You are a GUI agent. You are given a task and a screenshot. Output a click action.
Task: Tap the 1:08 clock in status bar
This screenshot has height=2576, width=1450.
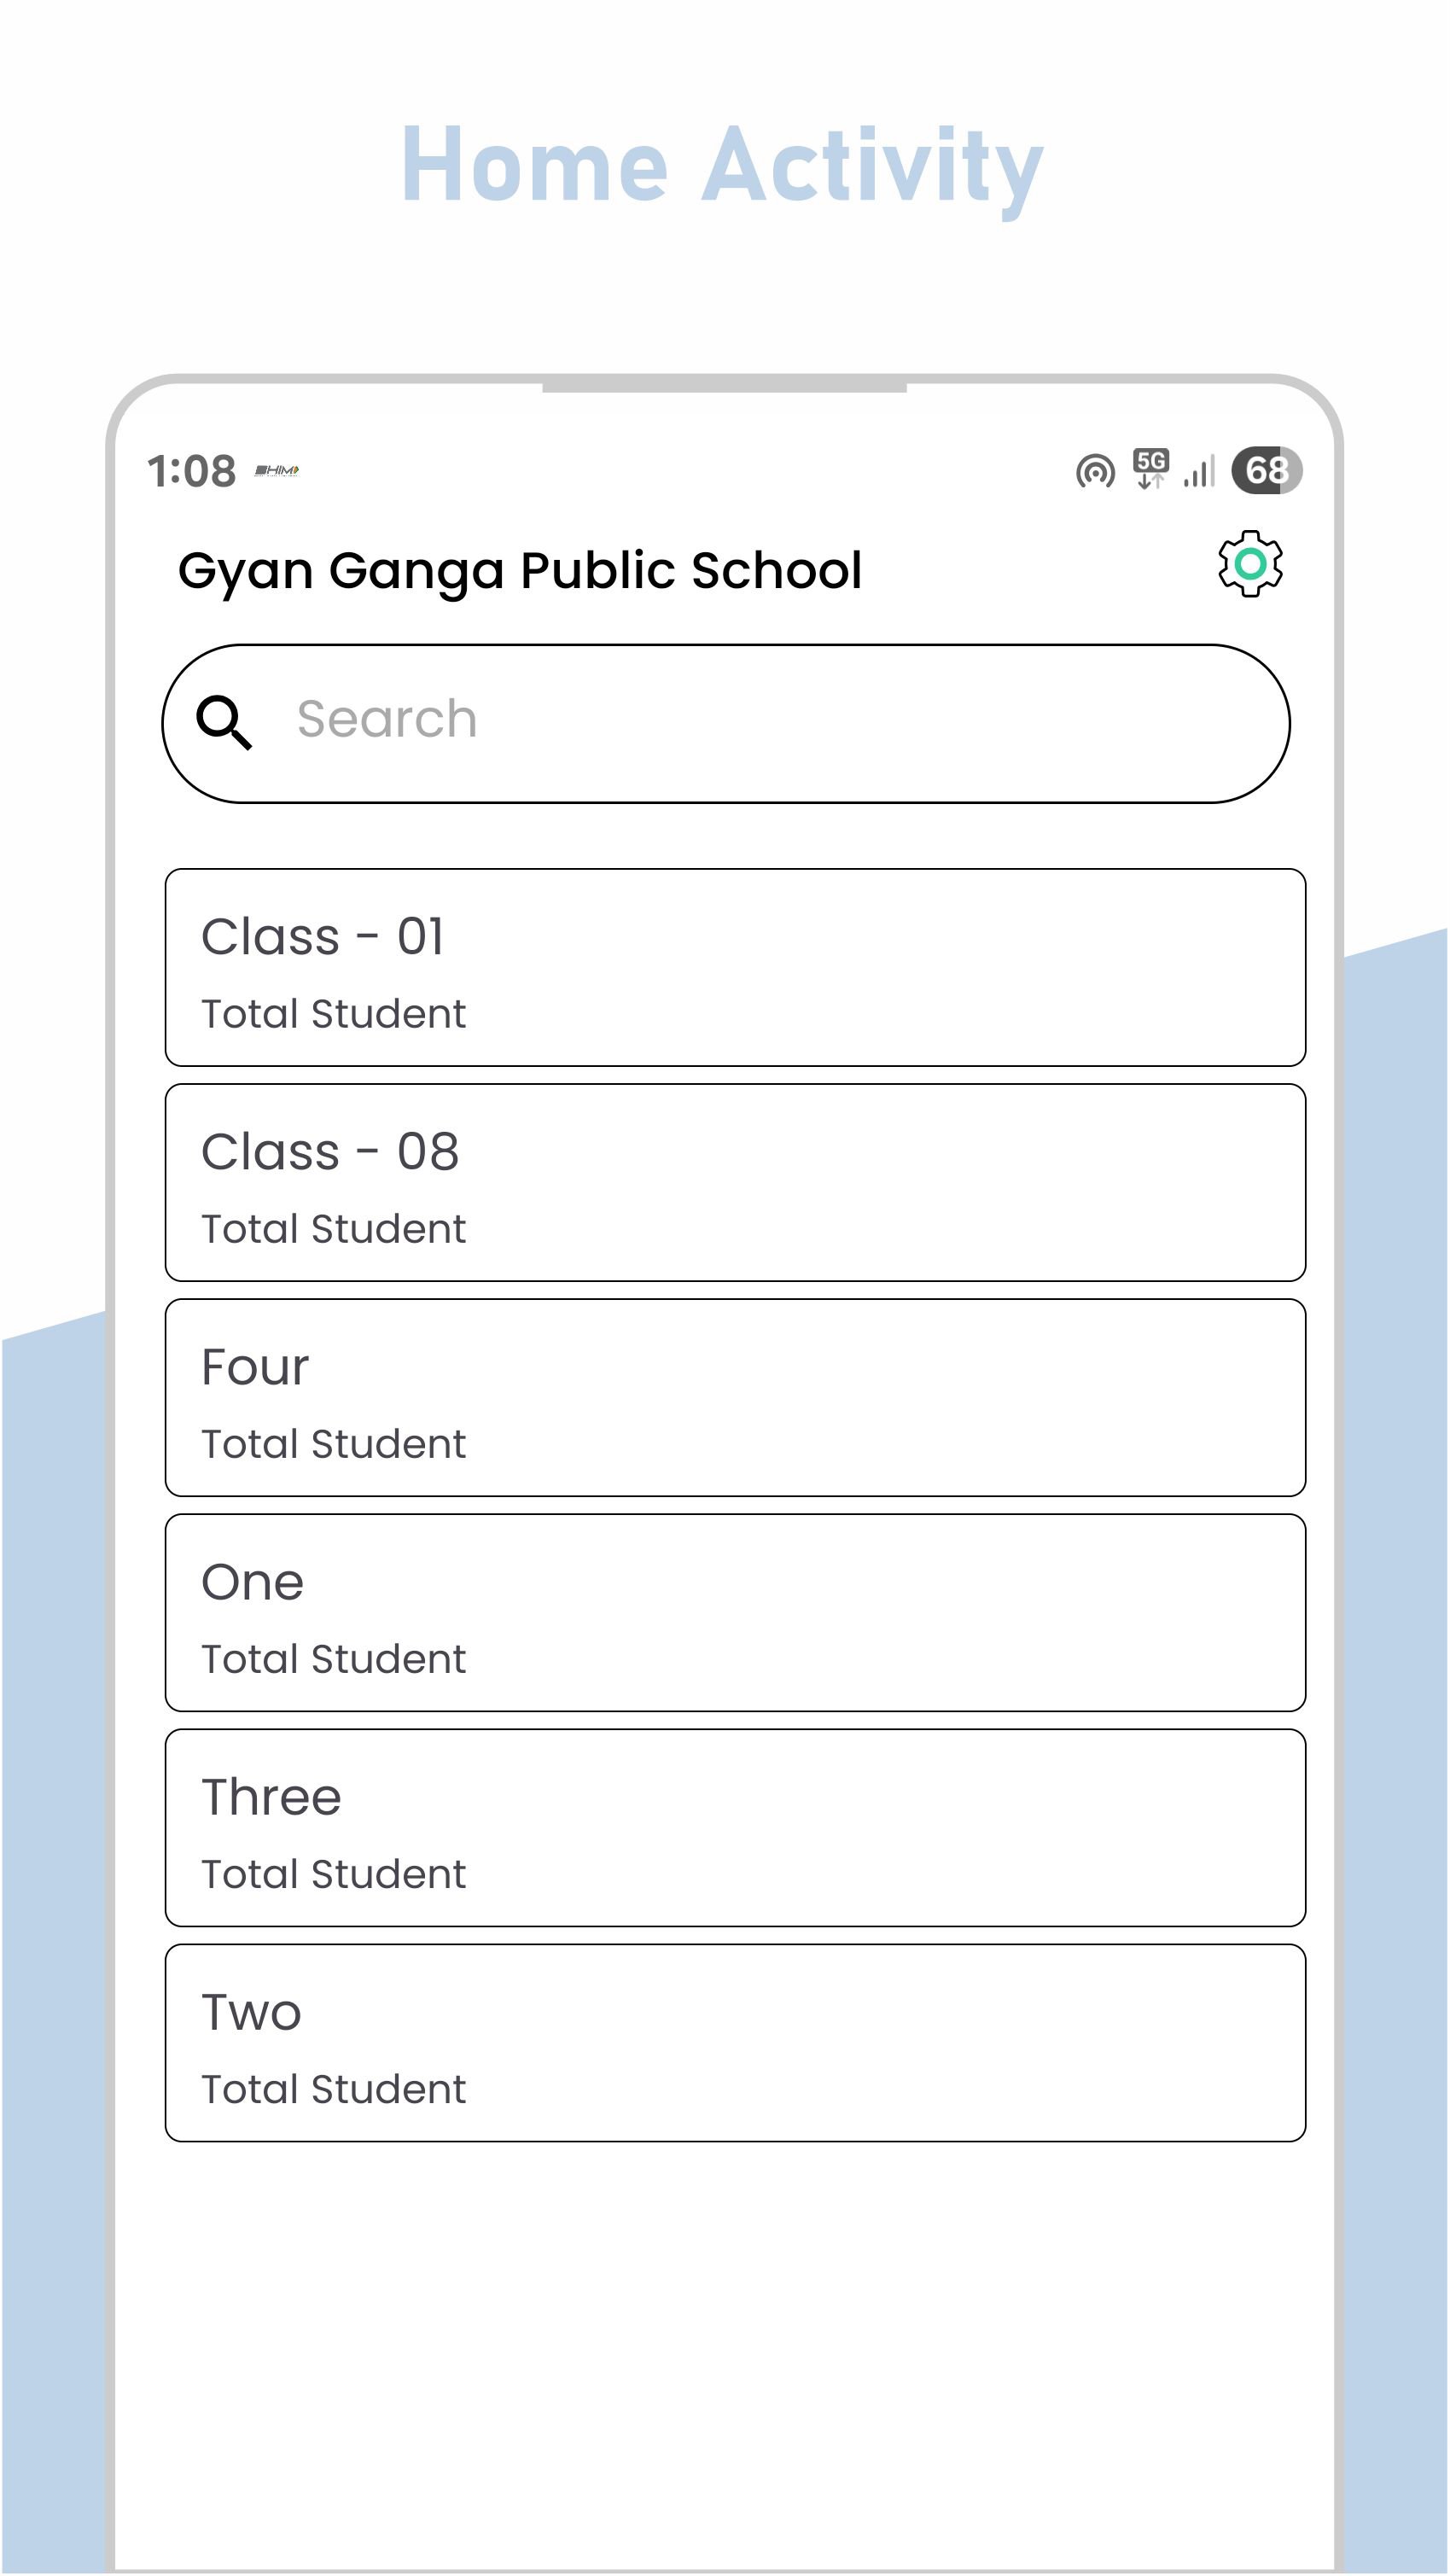click(x=191, y=471)
